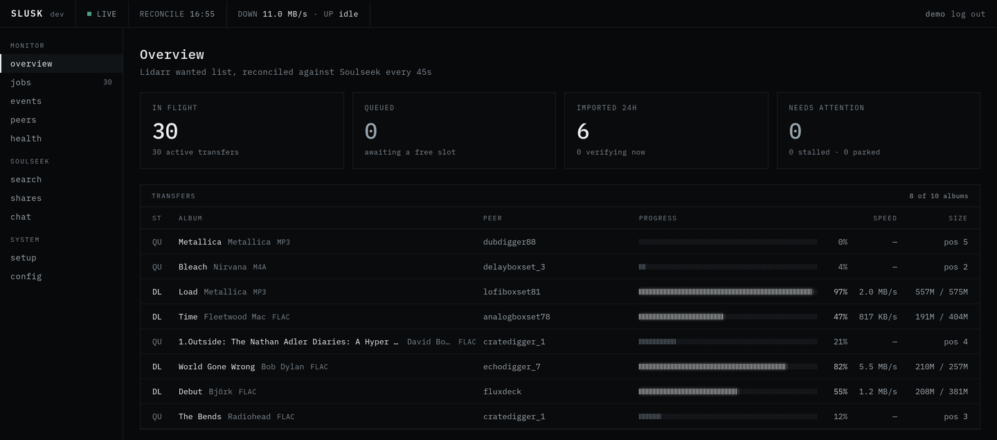Open the SLUSK logo home link
This screenshot has width=997, height=440.
(27, 14)
